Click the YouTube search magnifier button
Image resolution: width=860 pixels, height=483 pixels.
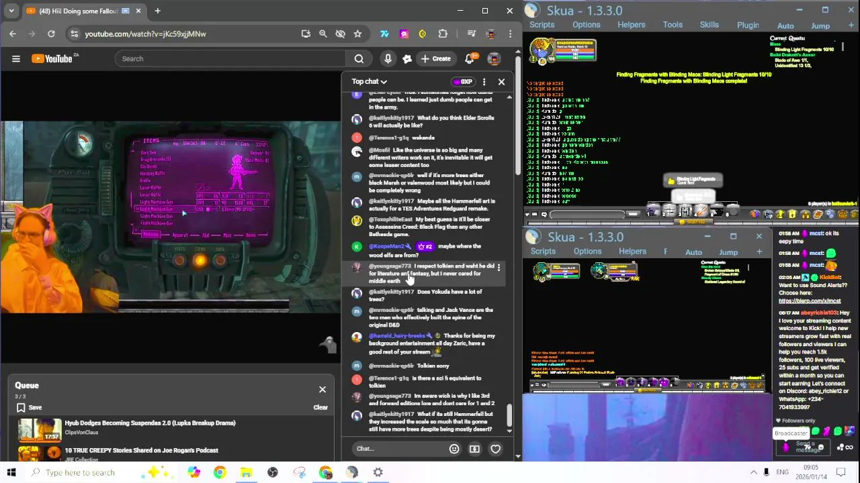coord(359,58)
